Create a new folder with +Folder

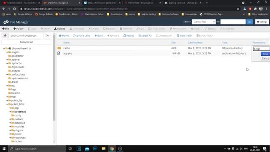19,29
